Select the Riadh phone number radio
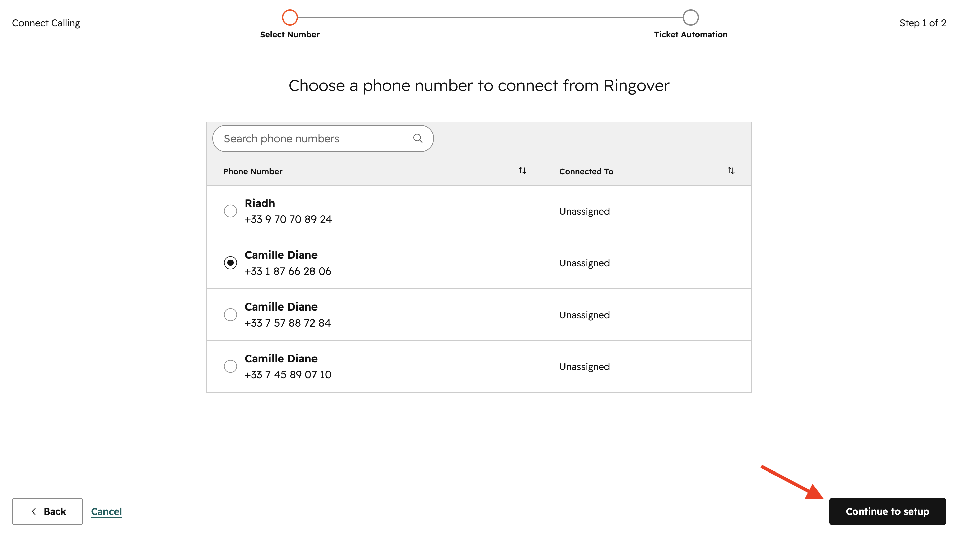 (230, 211)
